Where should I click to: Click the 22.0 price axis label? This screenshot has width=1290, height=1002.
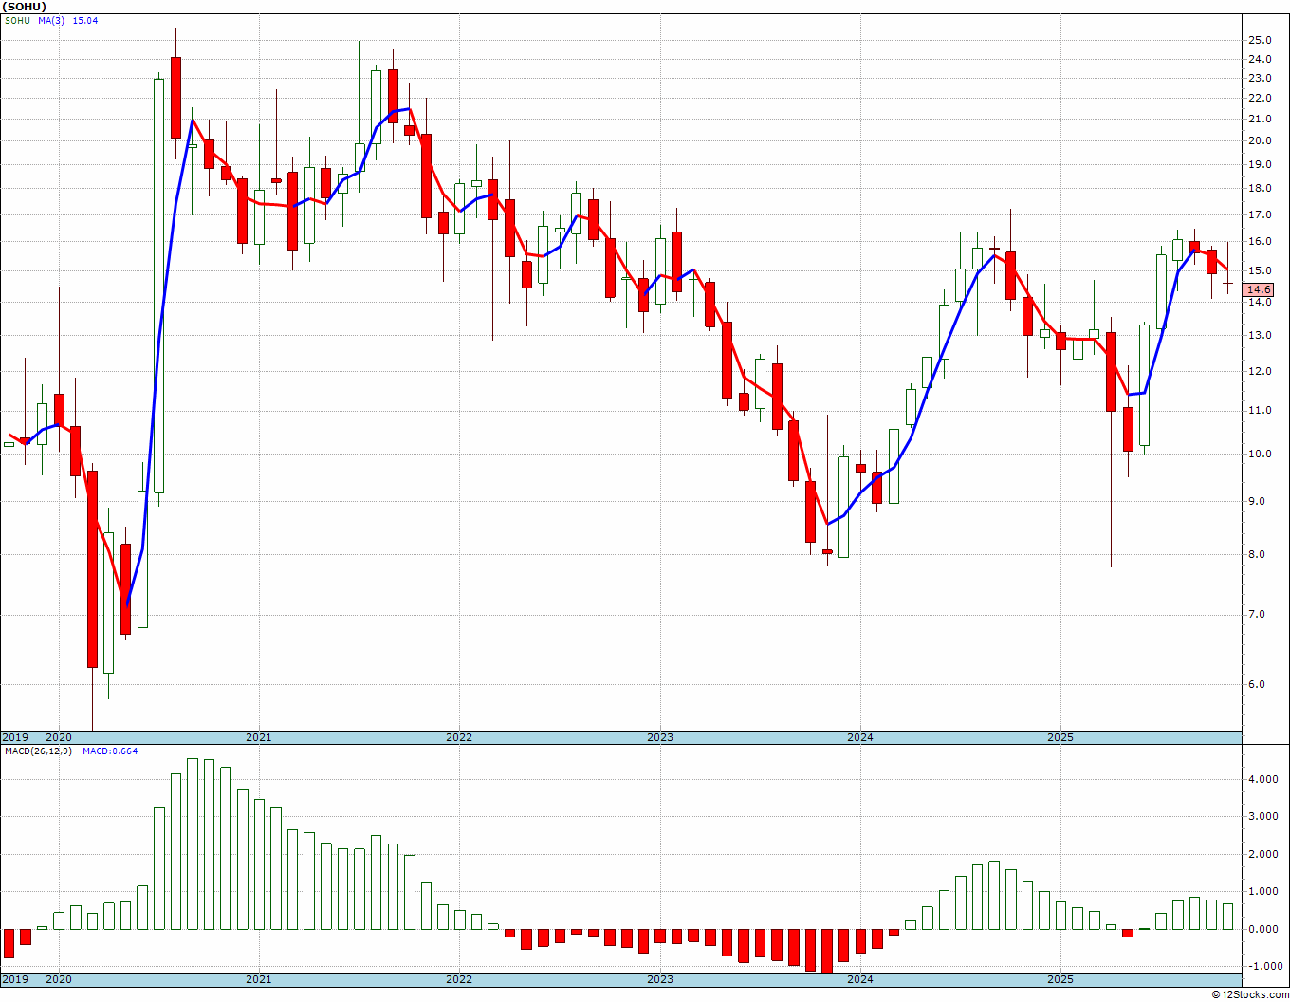click(1261, 98)
